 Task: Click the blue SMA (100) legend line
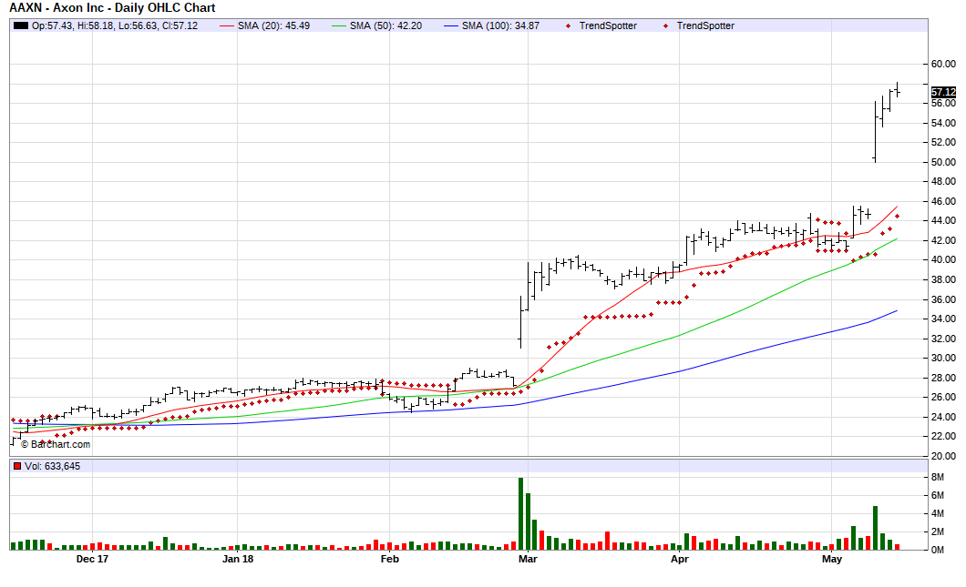tap(452, 25)
